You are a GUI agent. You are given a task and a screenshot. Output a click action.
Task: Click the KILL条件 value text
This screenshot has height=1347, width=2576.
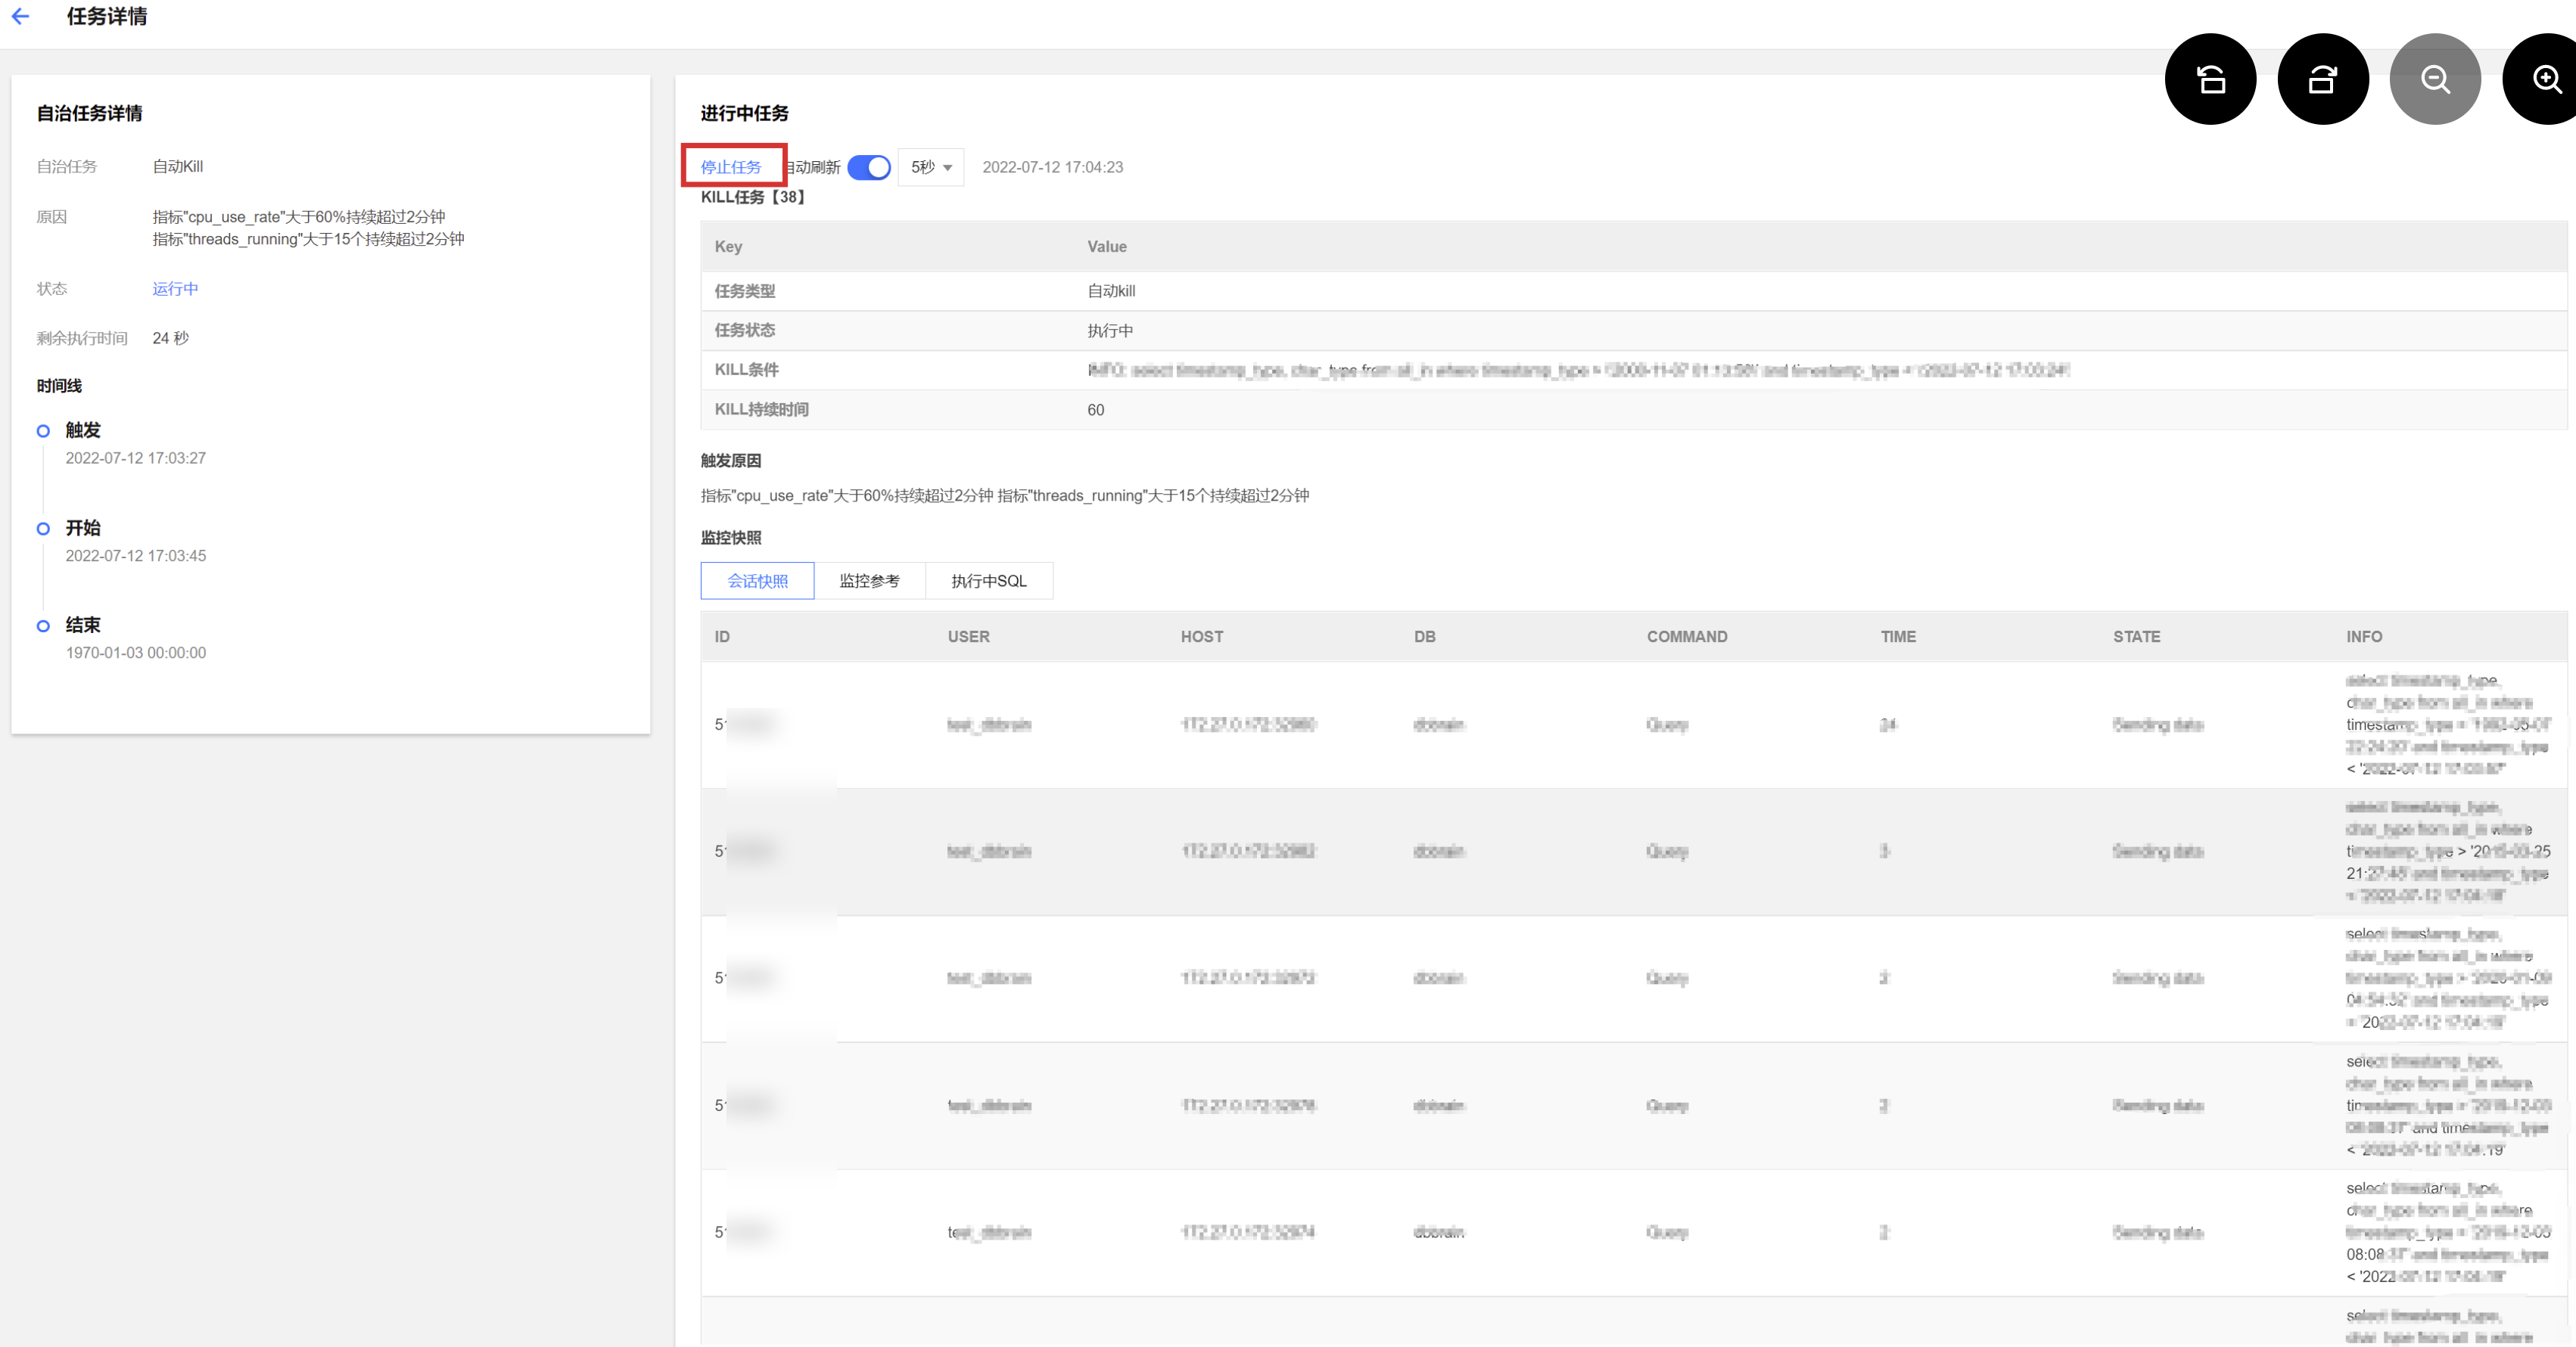[x=1578, y=371]
